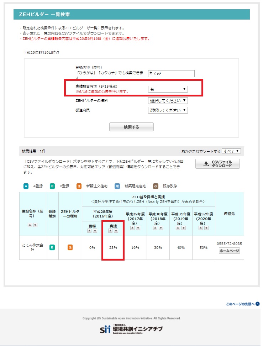Click the green B登録 badge in the result row

pos(52,247)
